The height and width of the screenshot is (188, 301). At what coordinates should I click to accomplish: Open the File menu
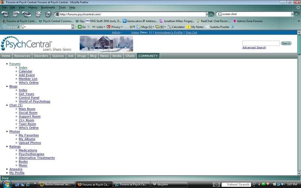pos(5,8)
